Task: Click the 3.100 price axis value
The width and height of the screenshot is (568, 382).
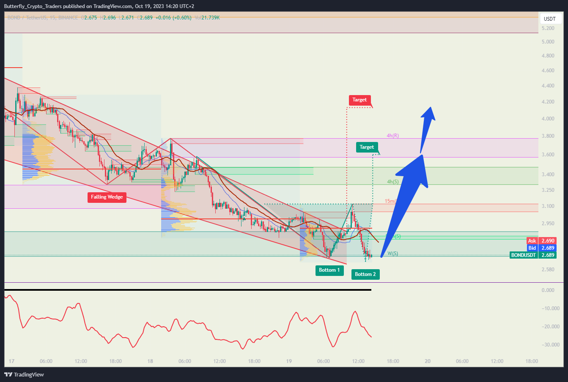Action: coord(548,206)
